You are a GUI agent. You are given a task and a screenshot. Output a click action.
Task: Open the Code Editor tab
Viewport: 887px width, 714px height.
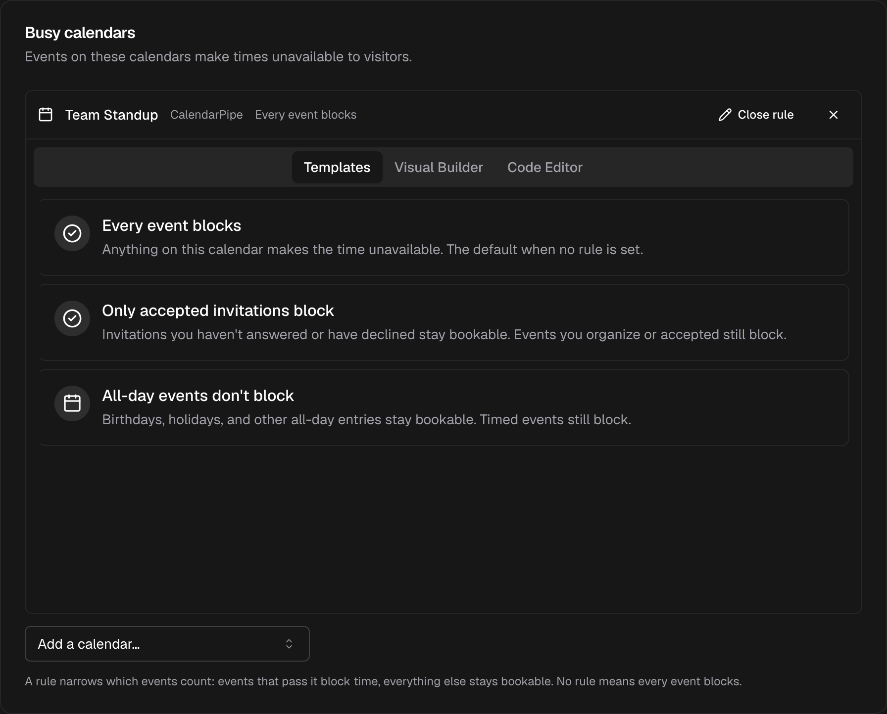545,167
